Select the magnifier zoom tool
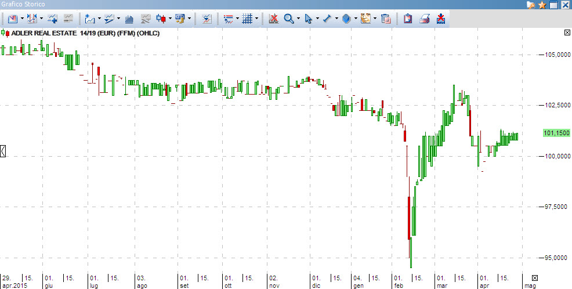Image resolution: width=572 pixels, height=289 pixels. 289,19
